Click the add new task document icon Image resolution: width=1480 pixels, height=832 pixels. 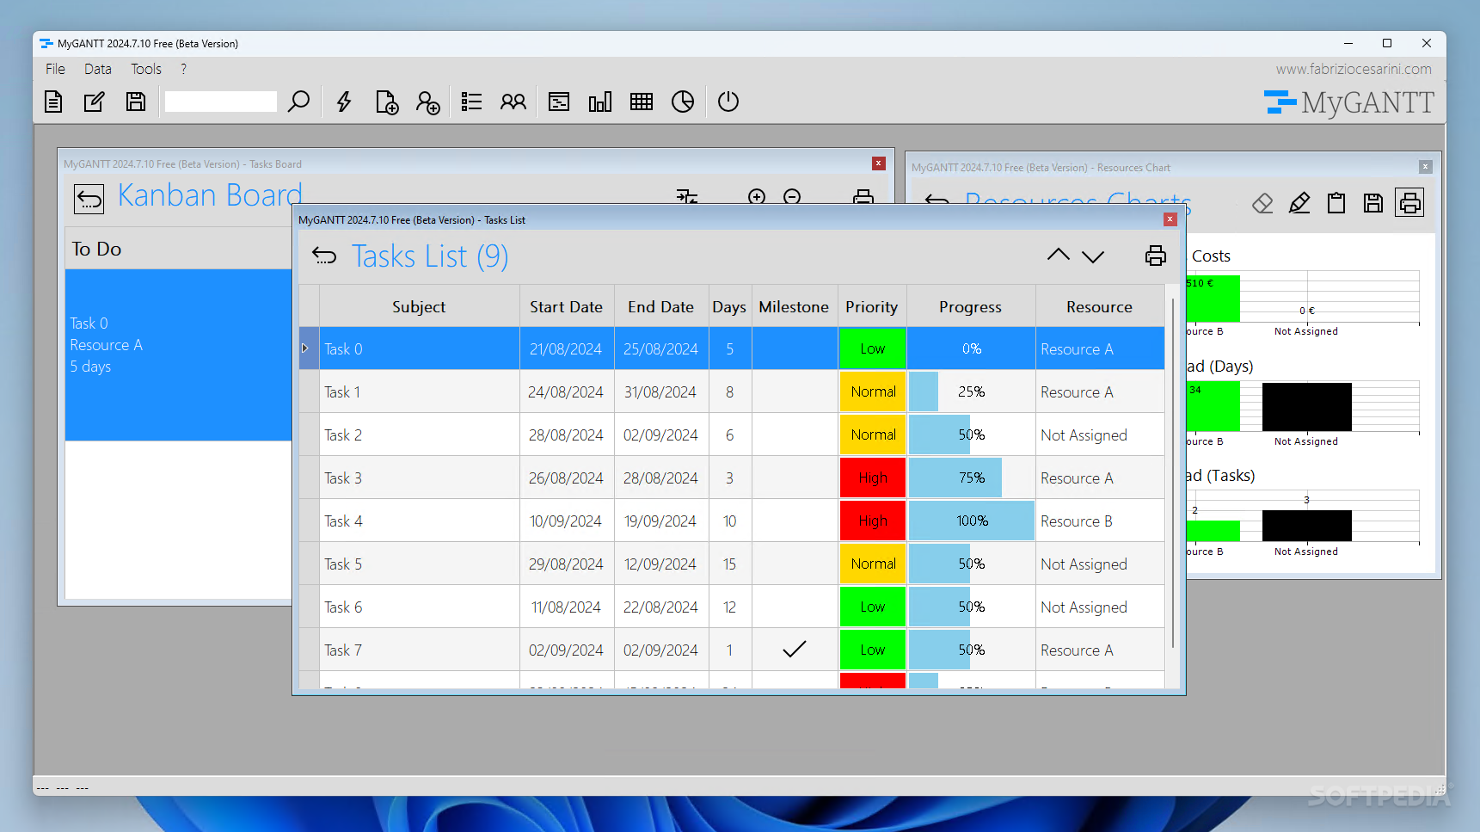[x=387, y=102]
